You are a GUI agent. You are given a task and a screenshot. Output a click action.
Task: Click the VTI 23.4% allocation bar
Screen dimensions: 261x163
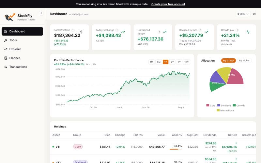point(176,149)
